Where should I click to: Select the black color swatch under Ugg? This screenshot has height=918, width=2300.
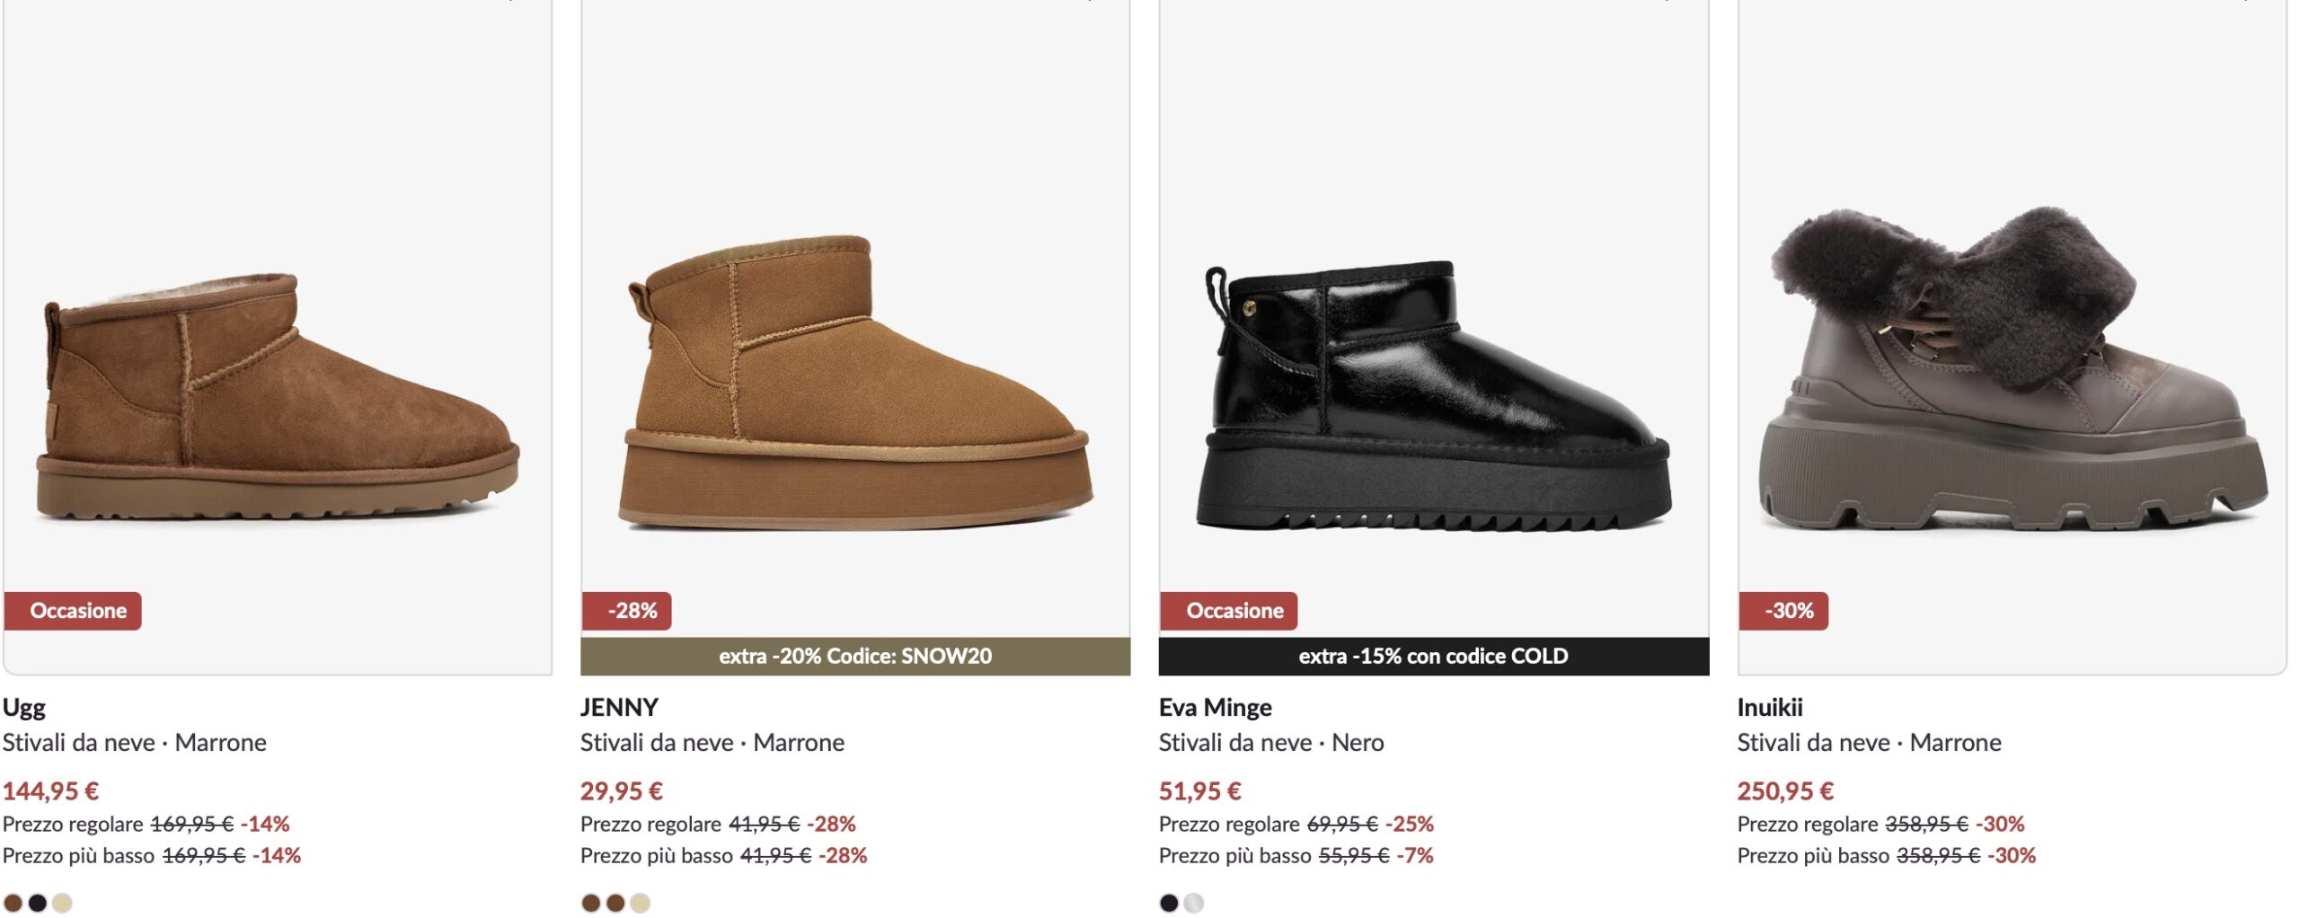click(38, 903)
